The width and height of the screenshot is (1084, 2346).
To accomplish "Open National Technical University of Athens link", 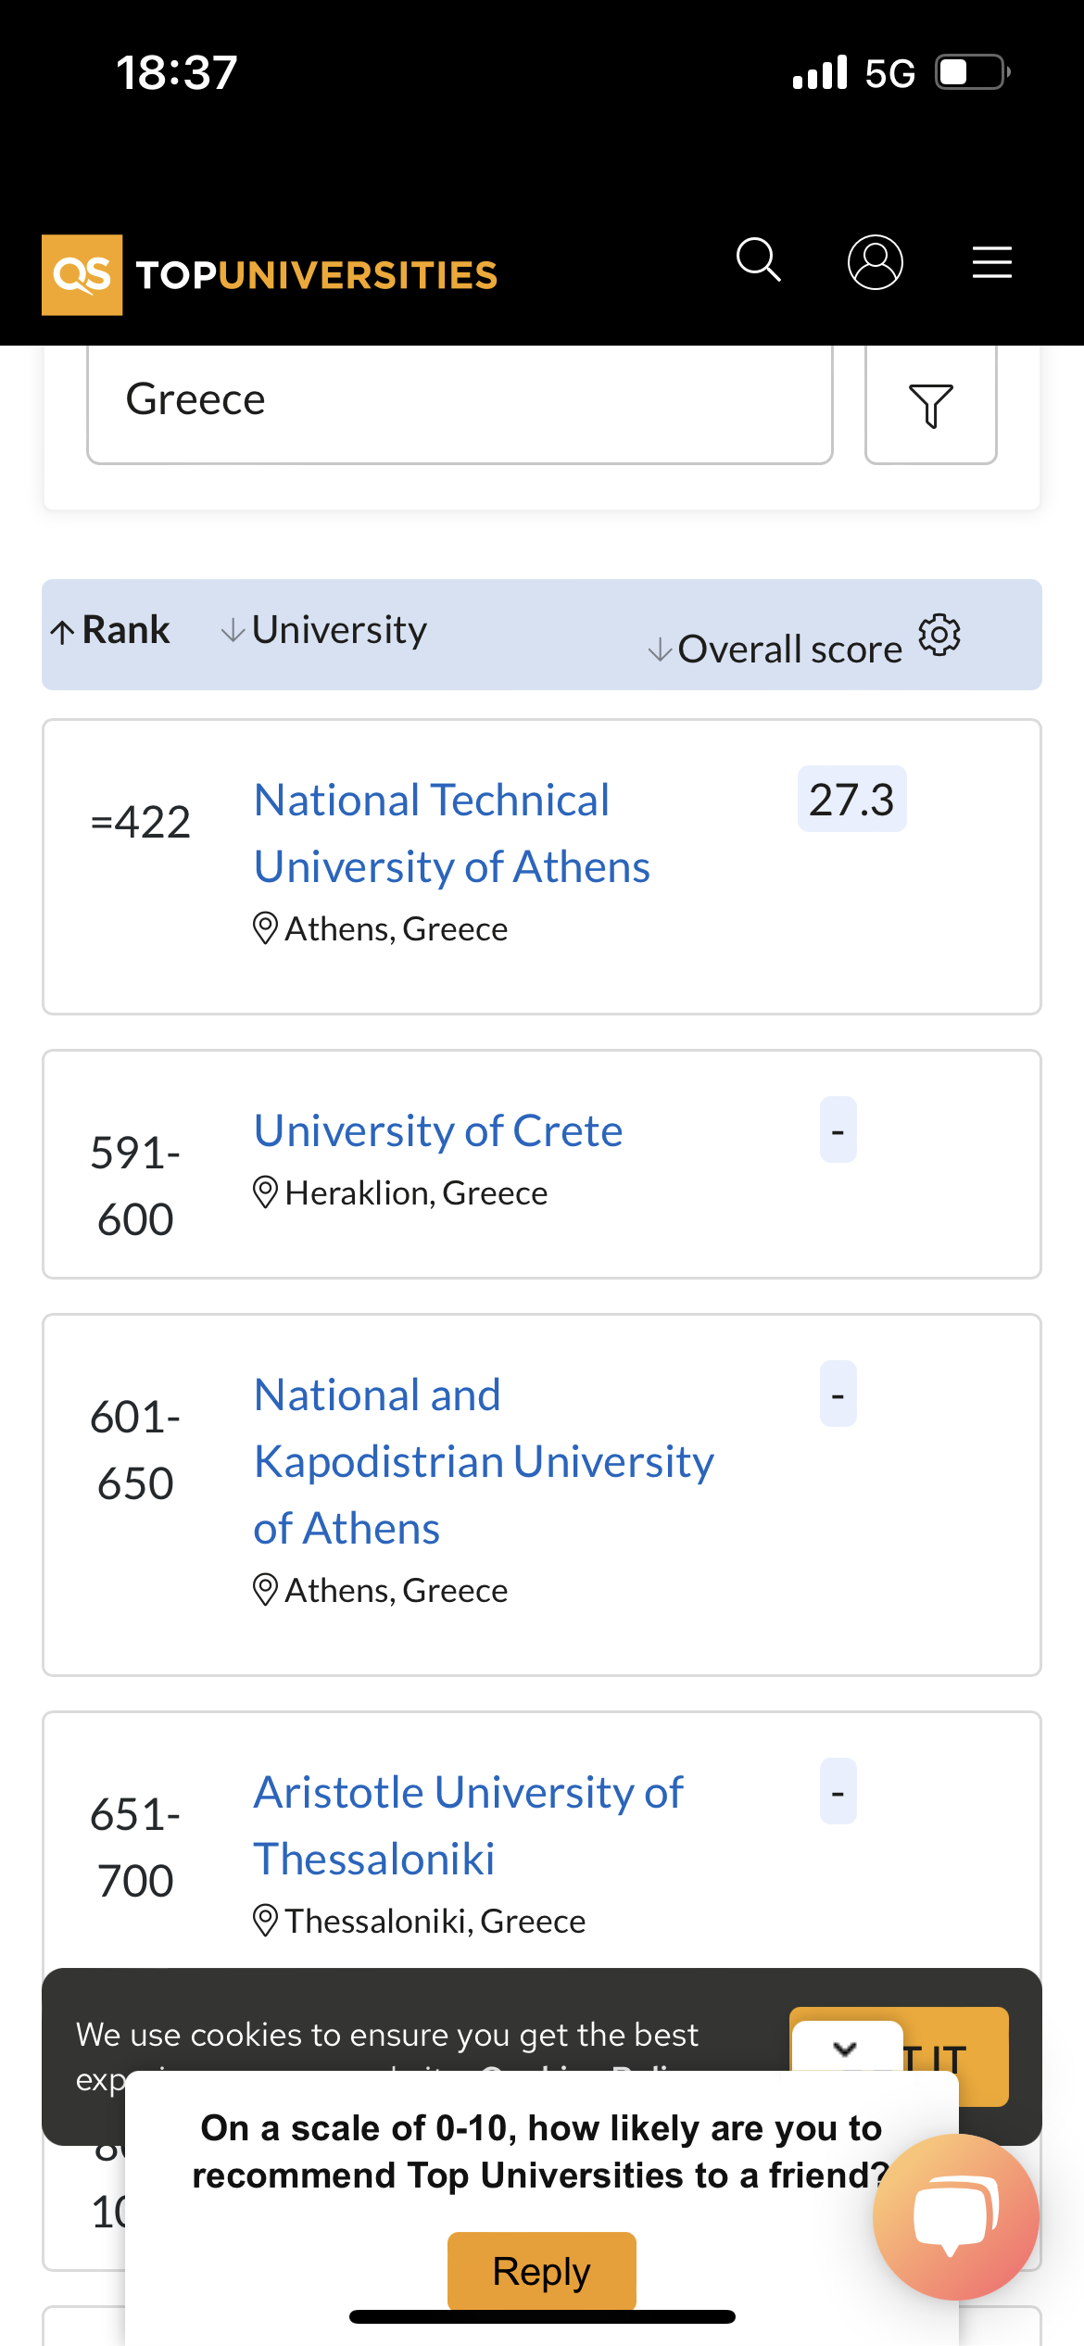I will click(x=451, y=833).
